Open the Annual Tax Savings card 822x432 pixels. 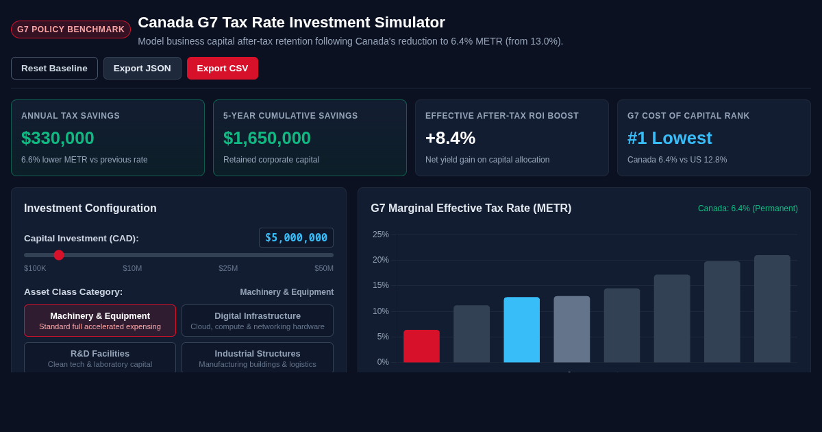(108, 138)
